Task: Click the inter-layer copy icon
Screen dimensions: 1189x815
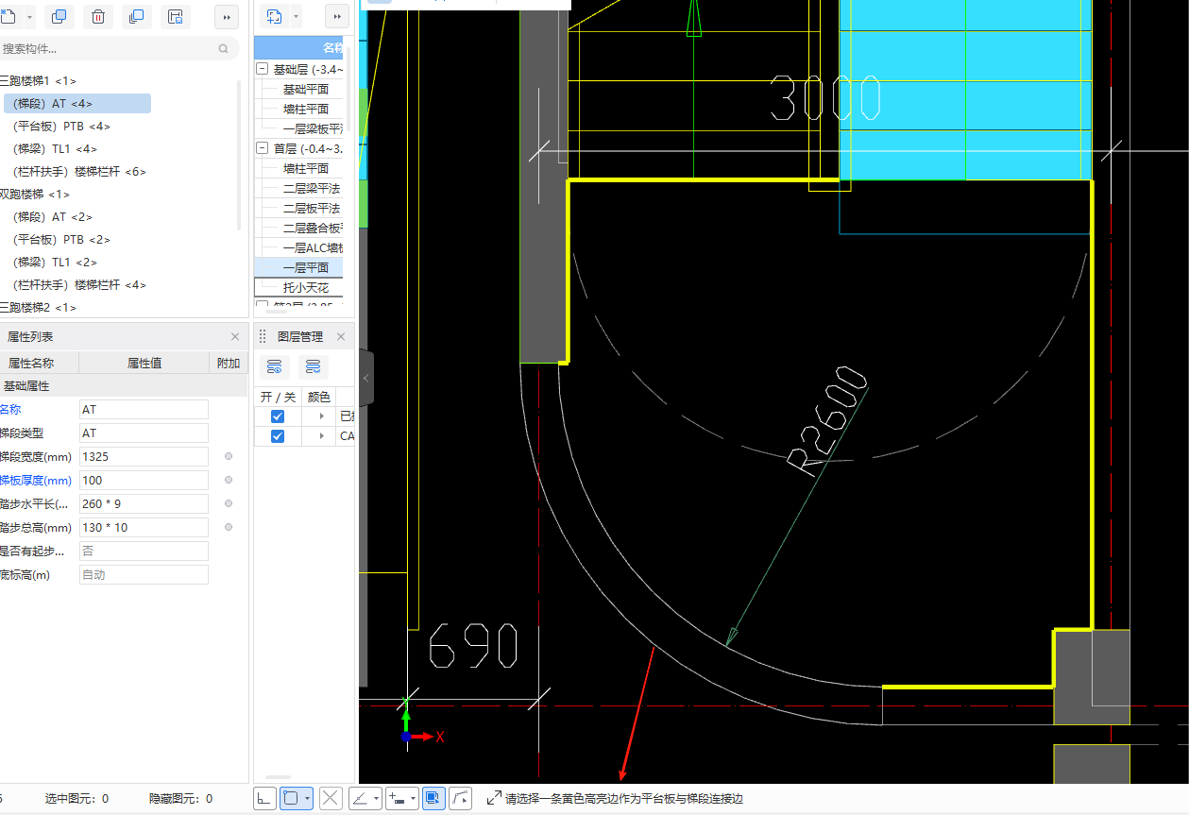Action: [136, 16]
